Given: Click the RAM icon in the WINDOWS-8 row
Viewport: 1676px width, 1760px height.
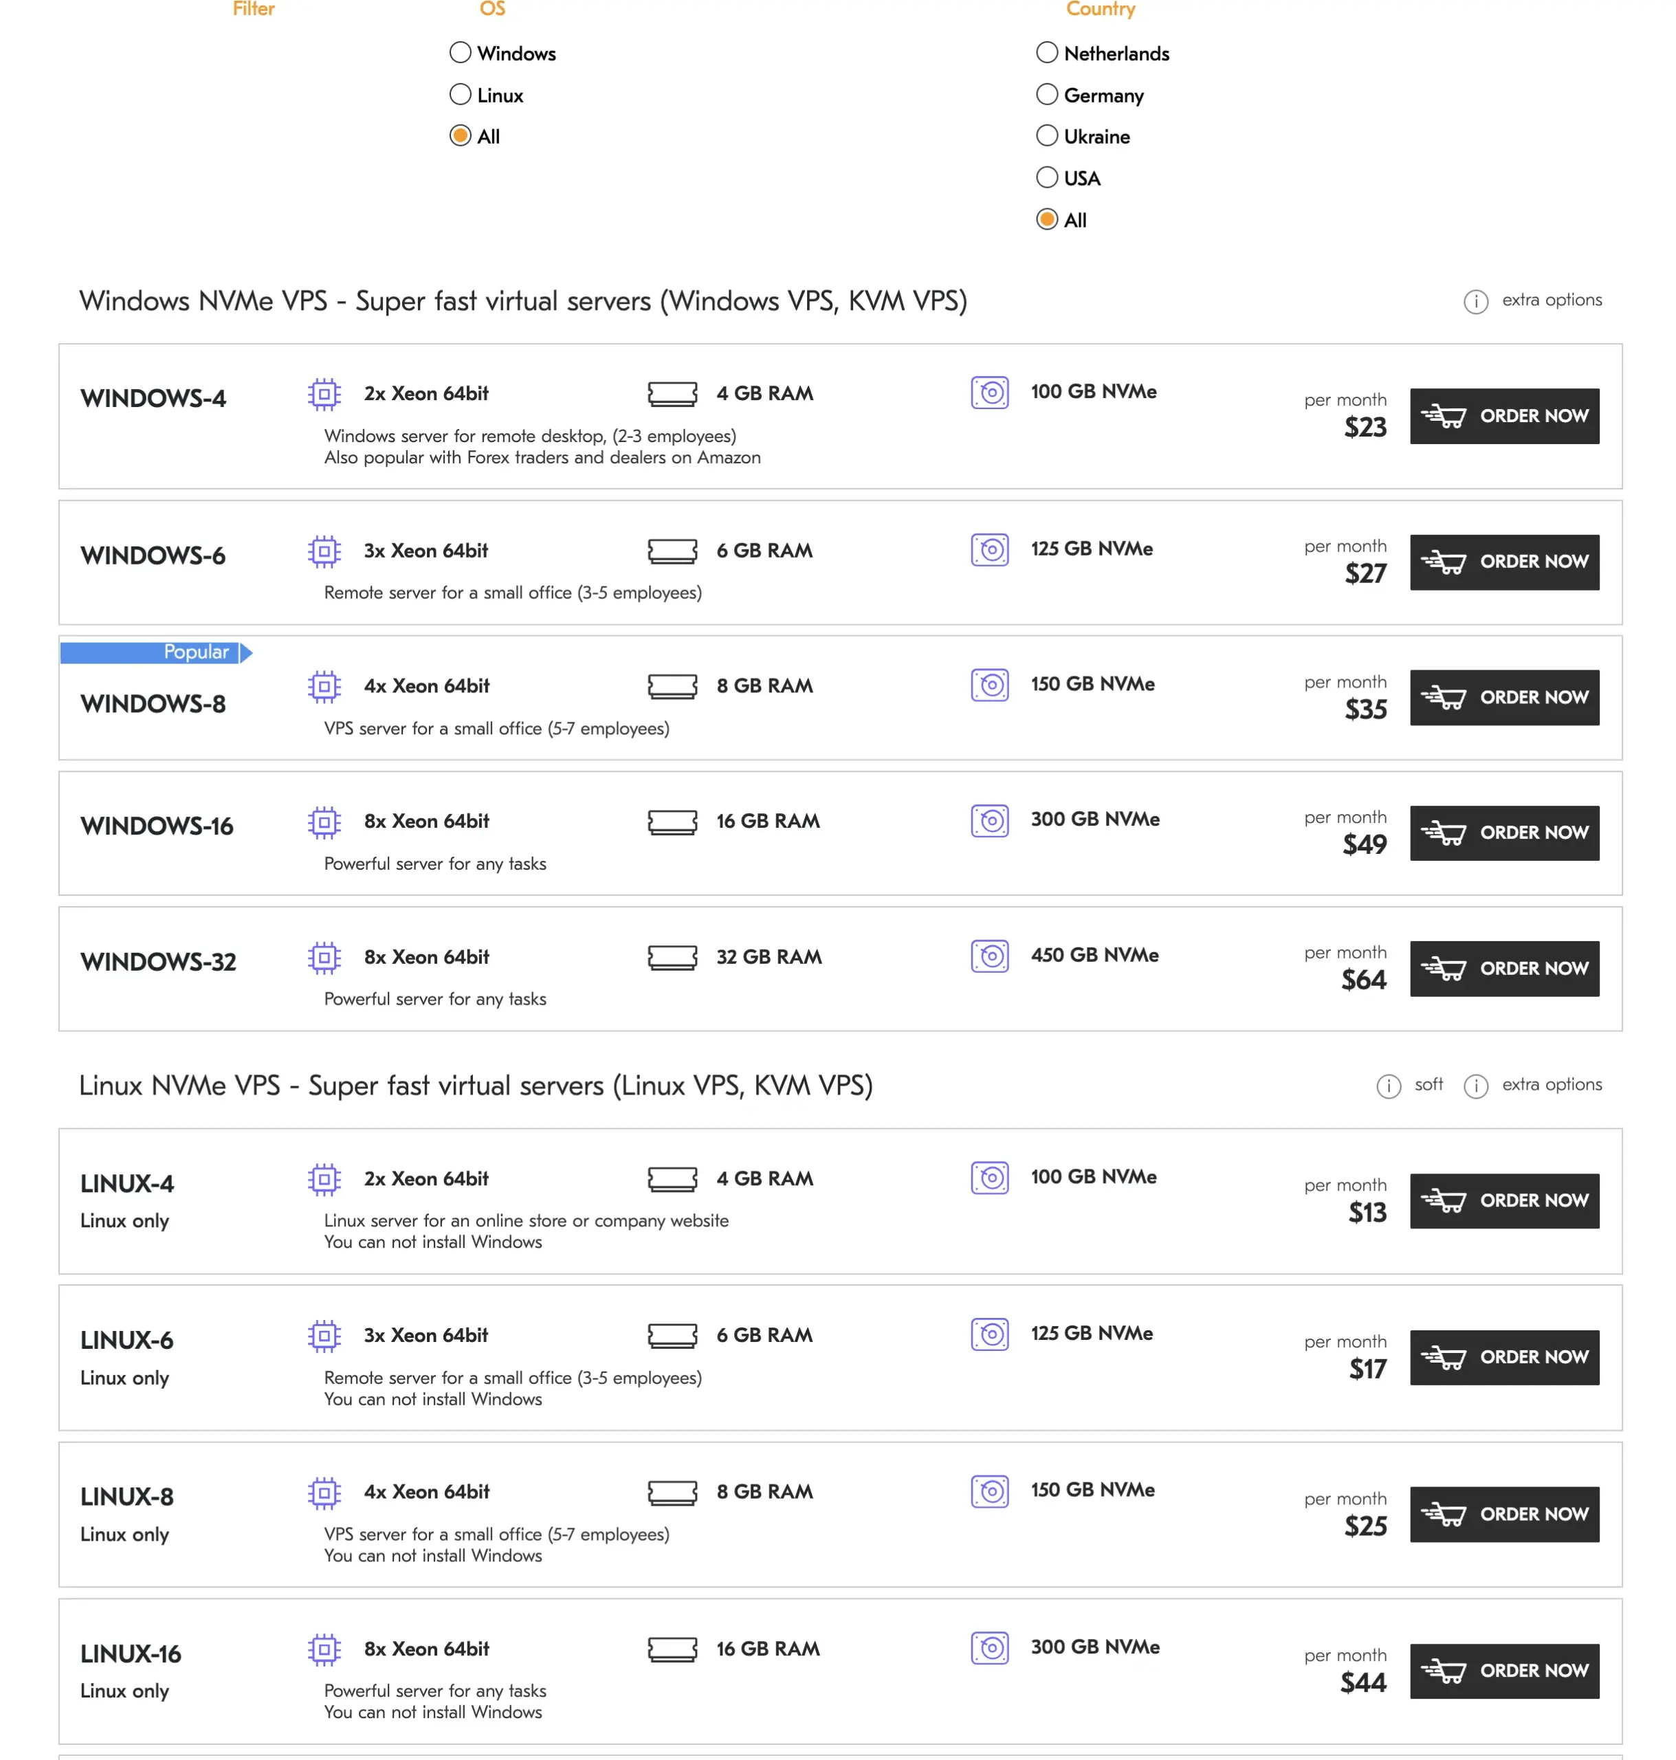Looking at the screenshot, I should click(672, 686).
